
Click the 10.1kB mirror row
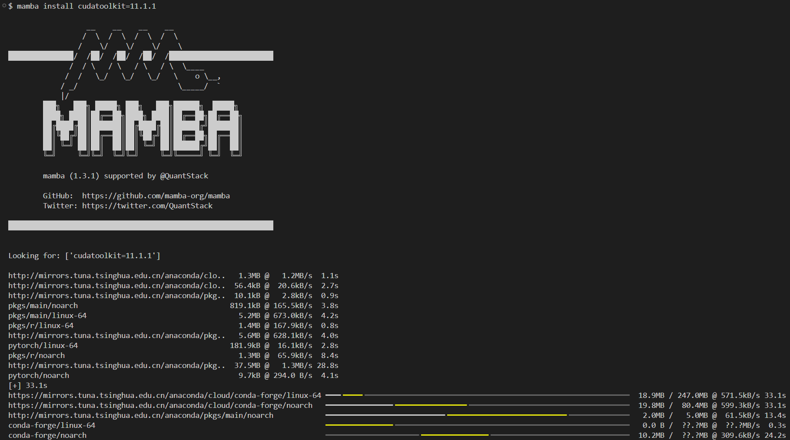(x=173, y=296)
